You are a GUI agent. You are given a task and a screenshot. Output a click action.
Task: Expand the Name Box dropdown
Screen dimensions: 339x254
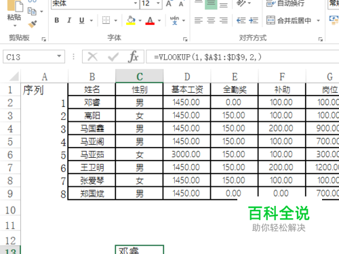[59, 56]
